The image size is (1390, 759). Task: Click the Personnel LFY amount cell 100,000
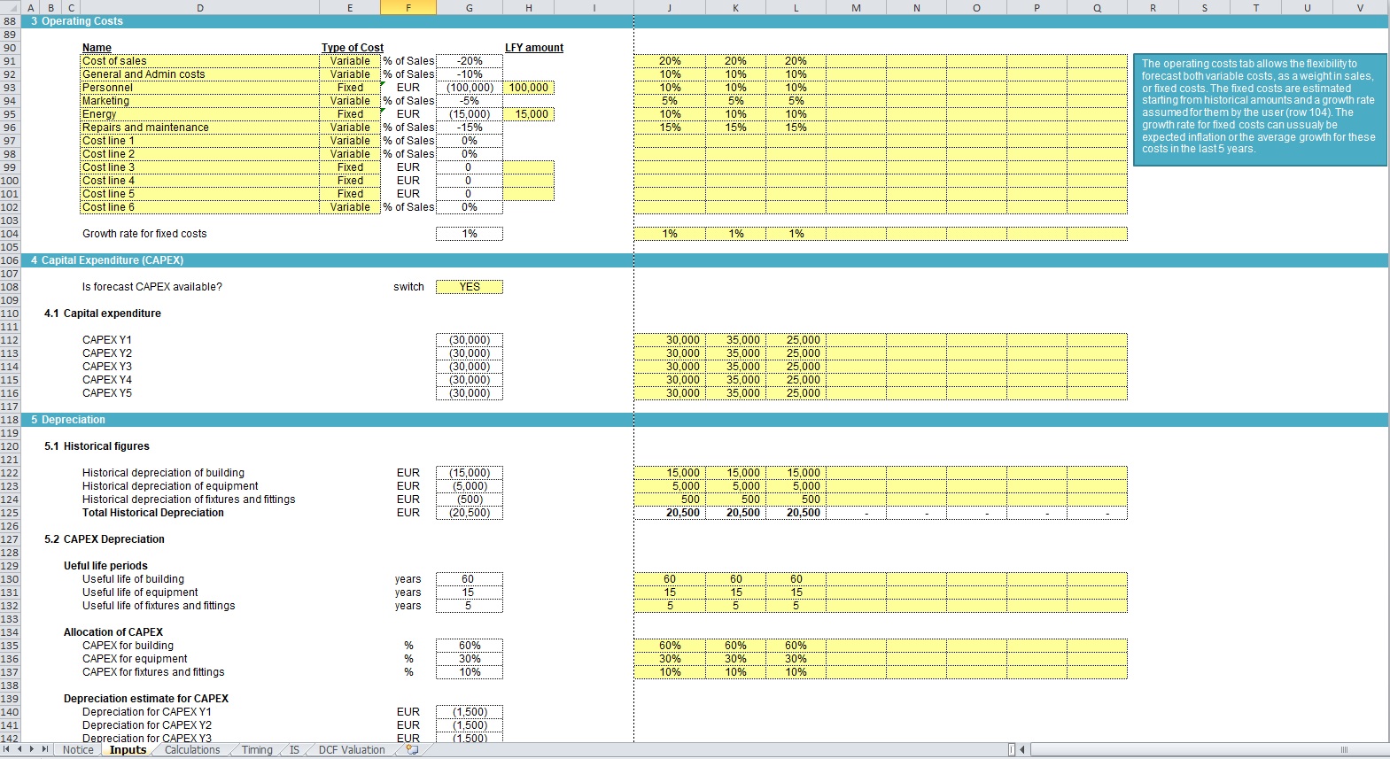click(x=529, y=88)
